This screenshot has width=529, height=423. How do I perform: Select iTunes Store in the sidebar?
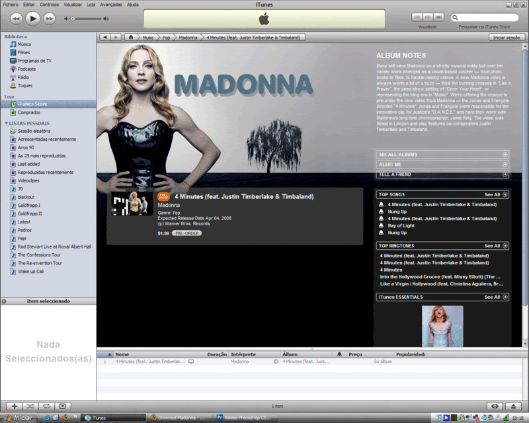coord(48,104)
